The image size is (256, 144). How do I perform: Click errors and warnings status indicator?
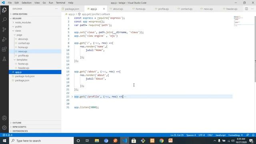pos(8,135)
